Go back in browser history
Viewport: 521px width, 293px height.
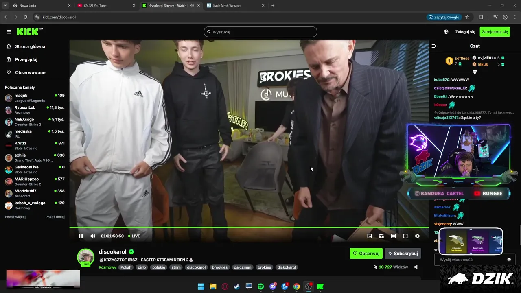coord(6,17)
